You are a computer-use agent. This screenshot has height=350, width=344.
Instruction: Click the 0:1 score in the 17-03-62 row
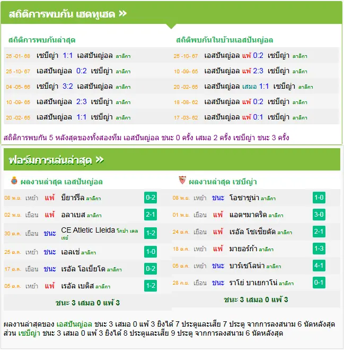point(258,117)
